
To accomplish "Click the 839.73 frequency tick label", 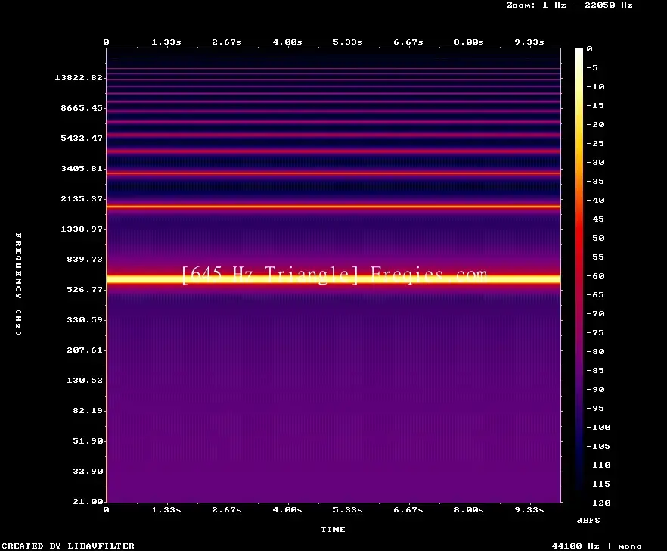I will click(x=85, y=259).
